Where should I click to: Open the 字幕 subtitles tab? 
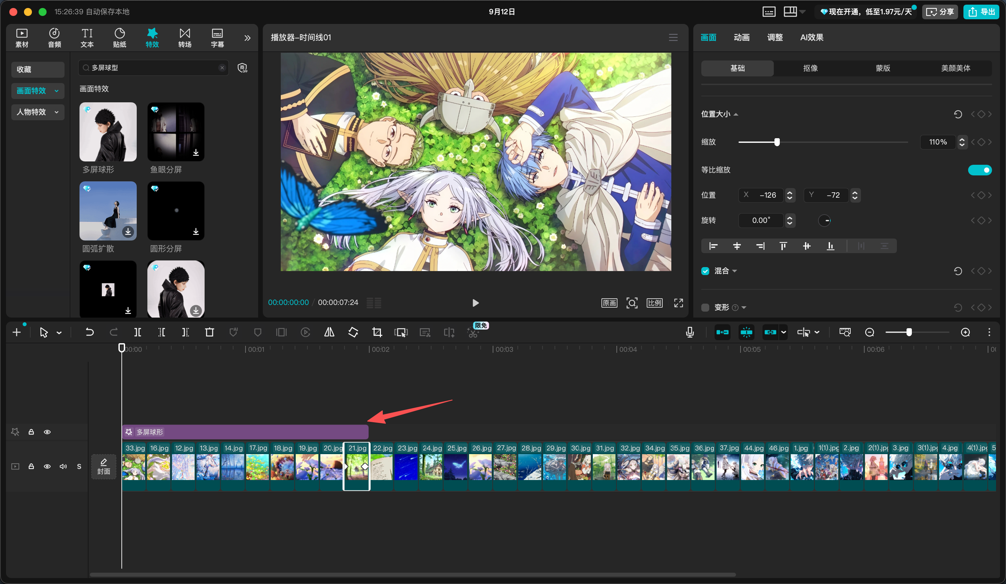(x=217, y=38)
